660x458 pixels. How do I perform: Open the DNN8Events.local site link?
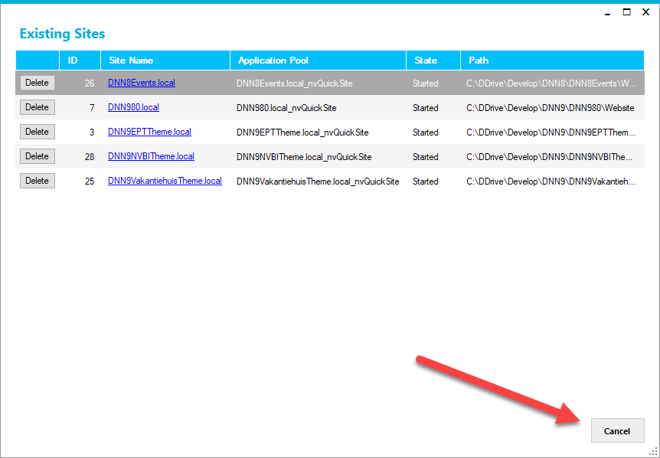[142, 83]
